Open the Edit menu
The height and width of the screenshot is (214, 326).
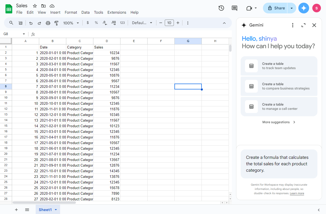pos(30,12)
